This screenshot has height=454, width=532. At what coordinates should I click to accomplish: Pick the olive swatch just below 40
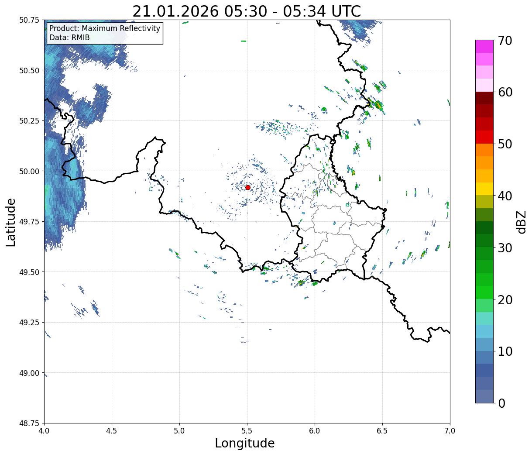pos(484,202)
